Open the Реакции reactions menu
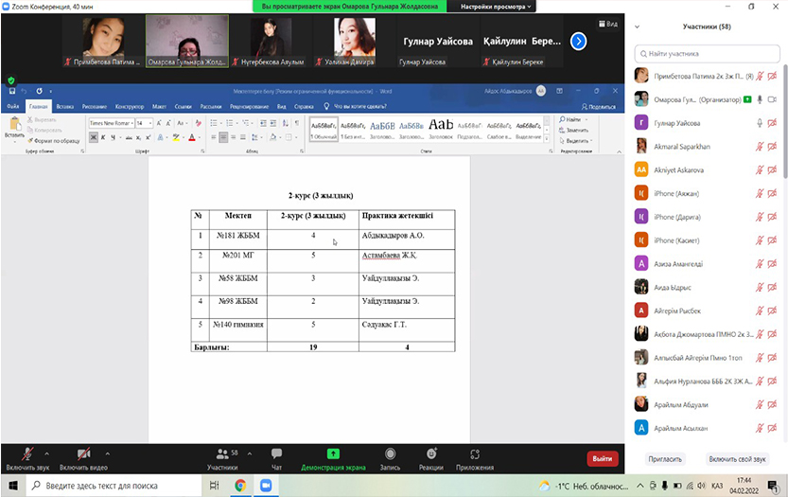Image resolution: width=788 pixels, height=497 pixels. pyautogui.click(x=431, y=454)
